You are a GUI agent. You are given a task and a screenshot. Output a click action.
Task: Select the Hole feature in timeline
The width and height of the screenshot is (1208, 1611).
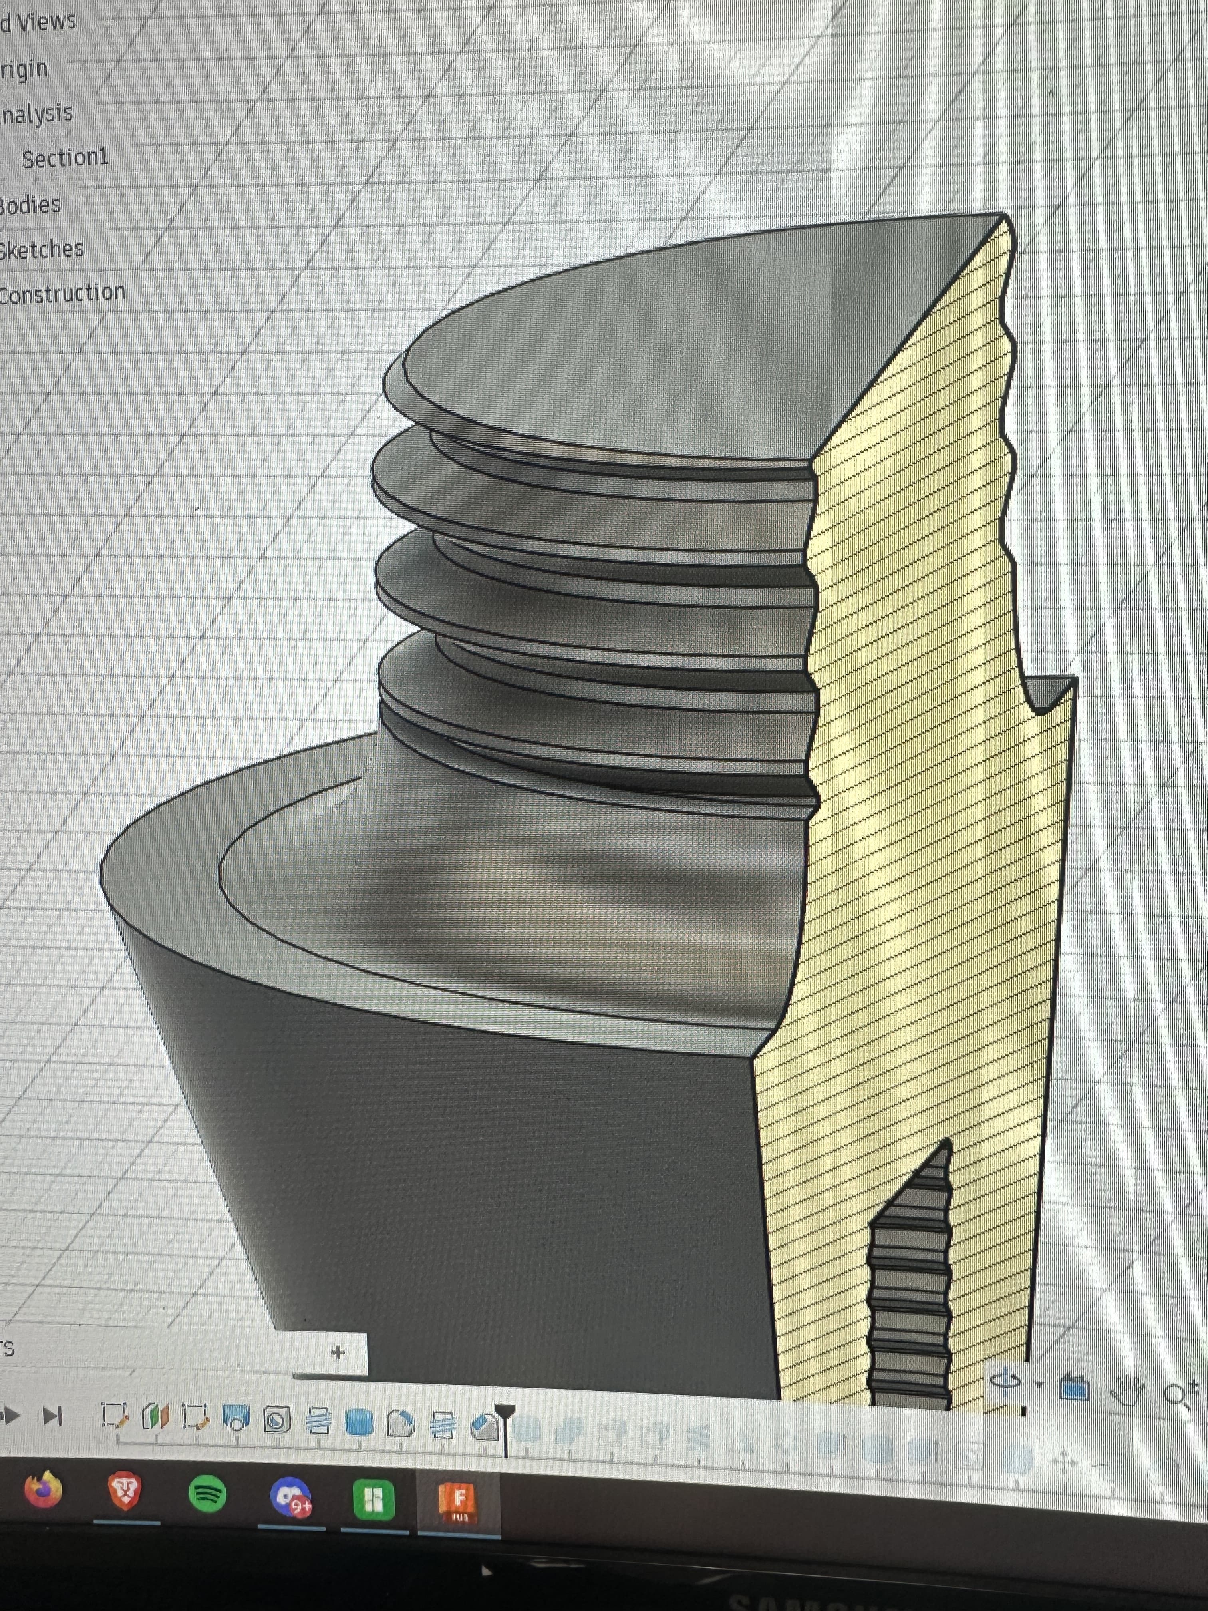pyautogui.click(x=277, y=1420)
